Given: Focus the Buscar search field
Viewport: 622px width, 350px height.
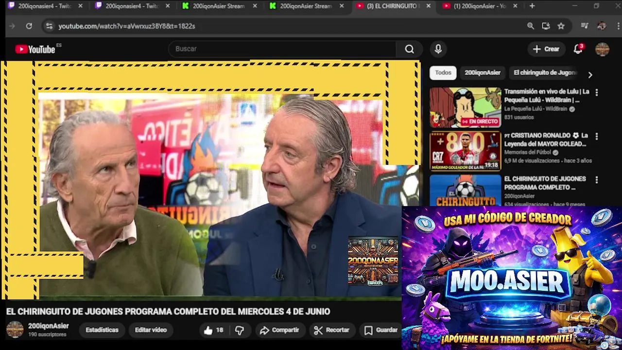Looking at the screenshot, I should (282, 49).
